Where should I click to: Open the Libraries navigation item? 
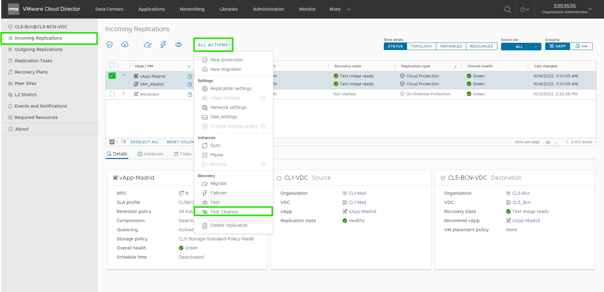229,9
